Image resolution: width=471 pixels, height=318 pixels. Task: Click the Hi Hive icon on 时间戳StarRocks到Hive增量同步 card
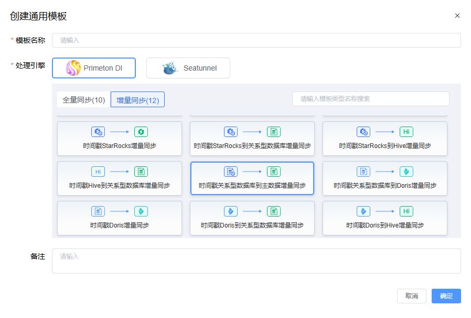pos(406,132)
